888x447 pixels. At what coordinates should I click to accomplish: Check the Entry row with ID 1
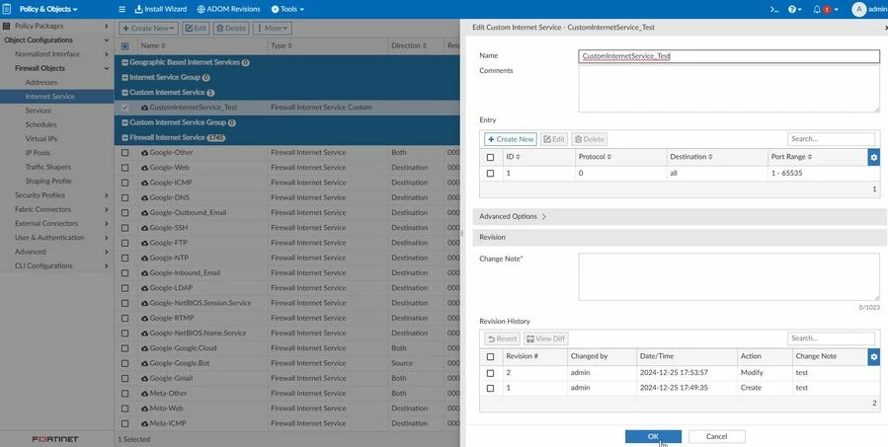[491, 174]
